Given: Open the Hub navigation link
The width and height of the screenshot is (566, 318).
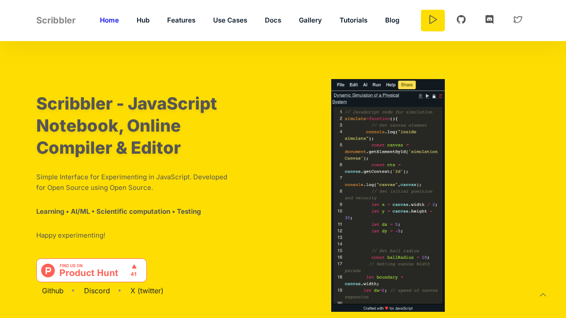Looking at the screenshot, I should (x=143, y=20).
